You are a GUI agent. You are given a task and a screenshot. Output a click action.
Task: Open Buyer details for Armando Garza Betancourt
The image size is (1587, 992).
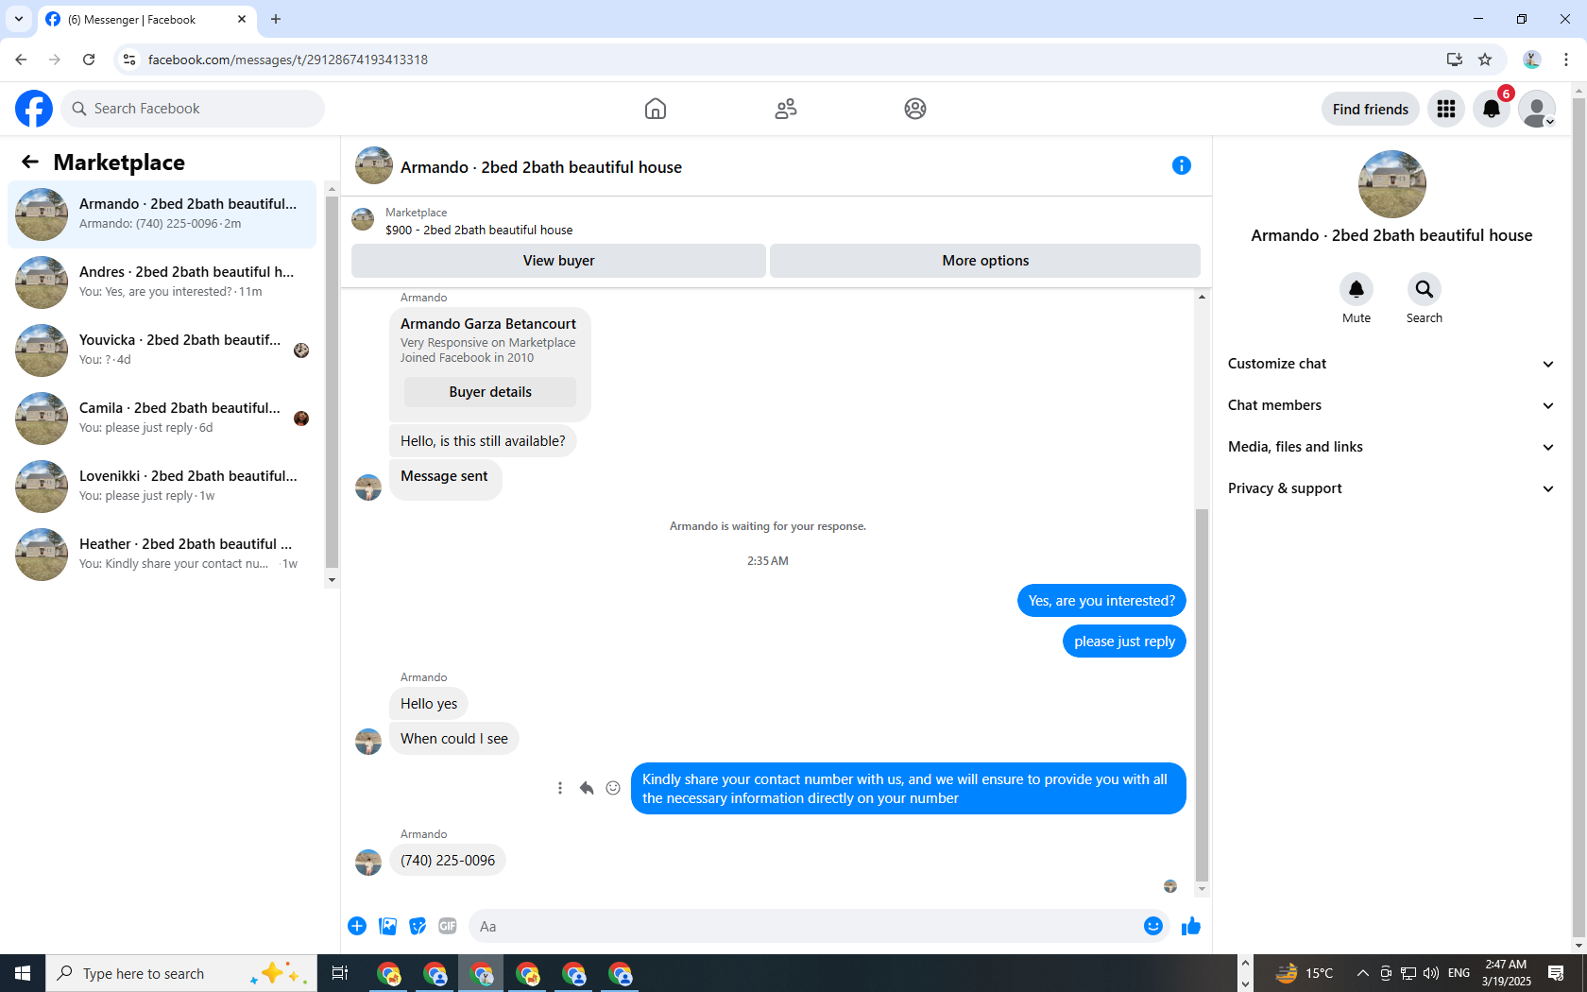[490, 392]
